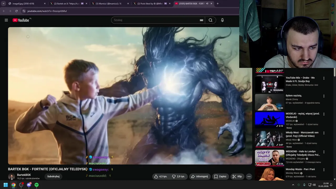Image resolution: width=336 pixels, height=189 pixels.
Task: Create a clip with the Klip button
Action: pos(237,176)
